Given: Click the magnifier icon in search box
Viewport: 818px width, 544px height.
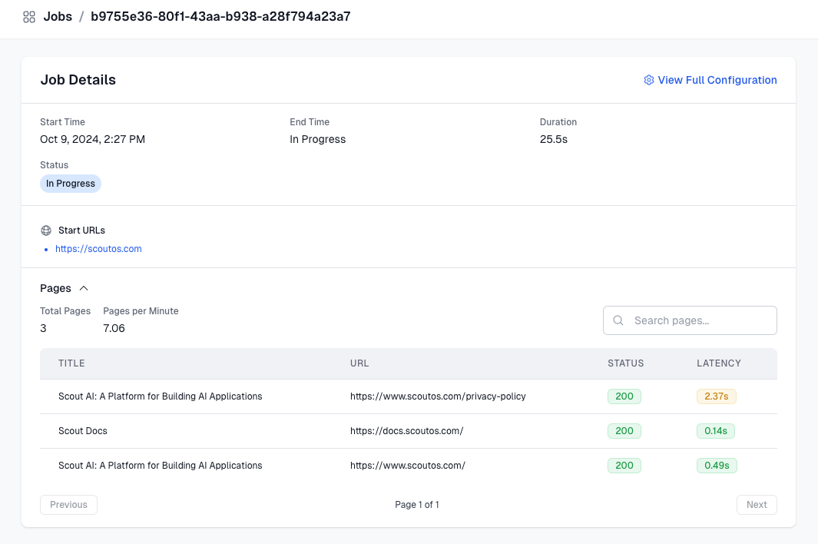Looking at the screenshot, I should pos(618,320).
